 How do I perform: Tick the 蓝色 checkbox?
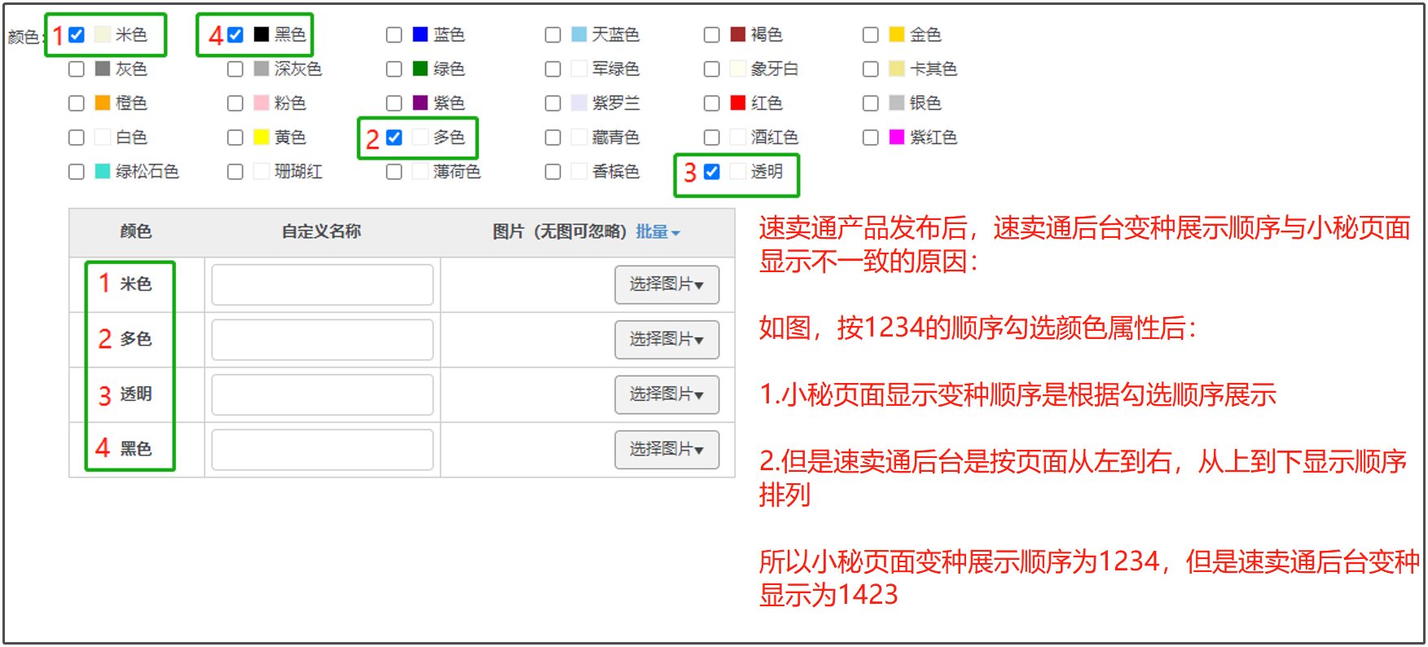[x=394, y=34]
